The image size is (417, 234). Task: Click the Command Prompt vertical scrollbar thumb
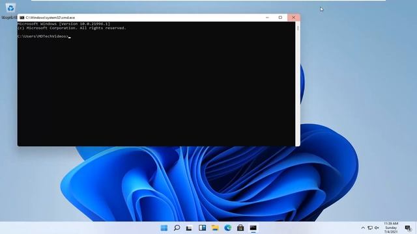pos(298,28)
